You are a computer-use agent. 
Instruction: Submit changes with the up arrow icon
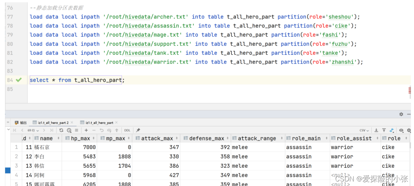coord(116,130)
